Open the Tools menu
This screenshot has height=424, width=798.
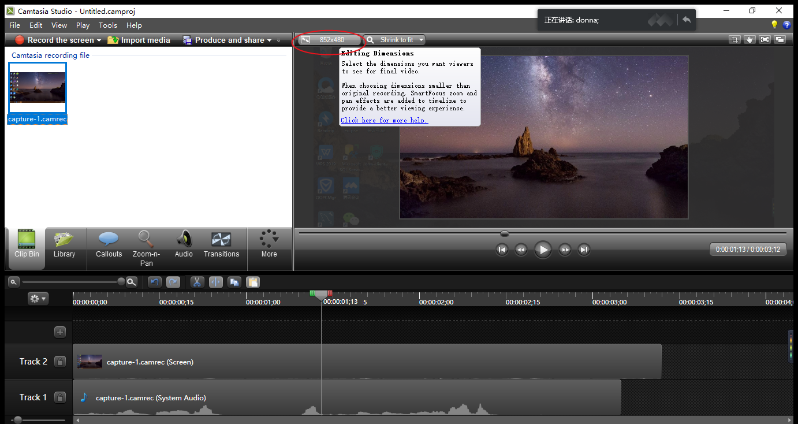(108, 25)
